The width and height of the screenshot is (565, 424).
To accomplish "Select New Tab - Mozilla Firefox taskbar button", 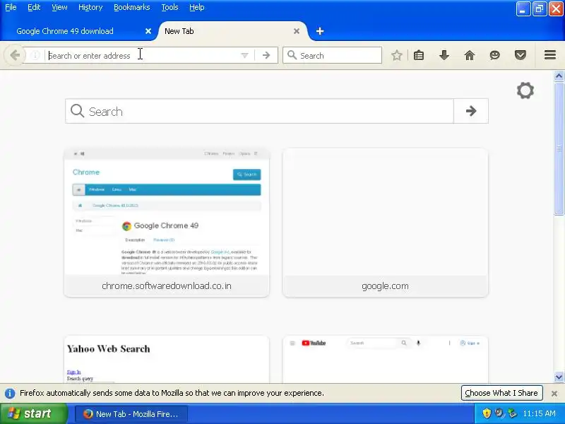I will point(131,414).
